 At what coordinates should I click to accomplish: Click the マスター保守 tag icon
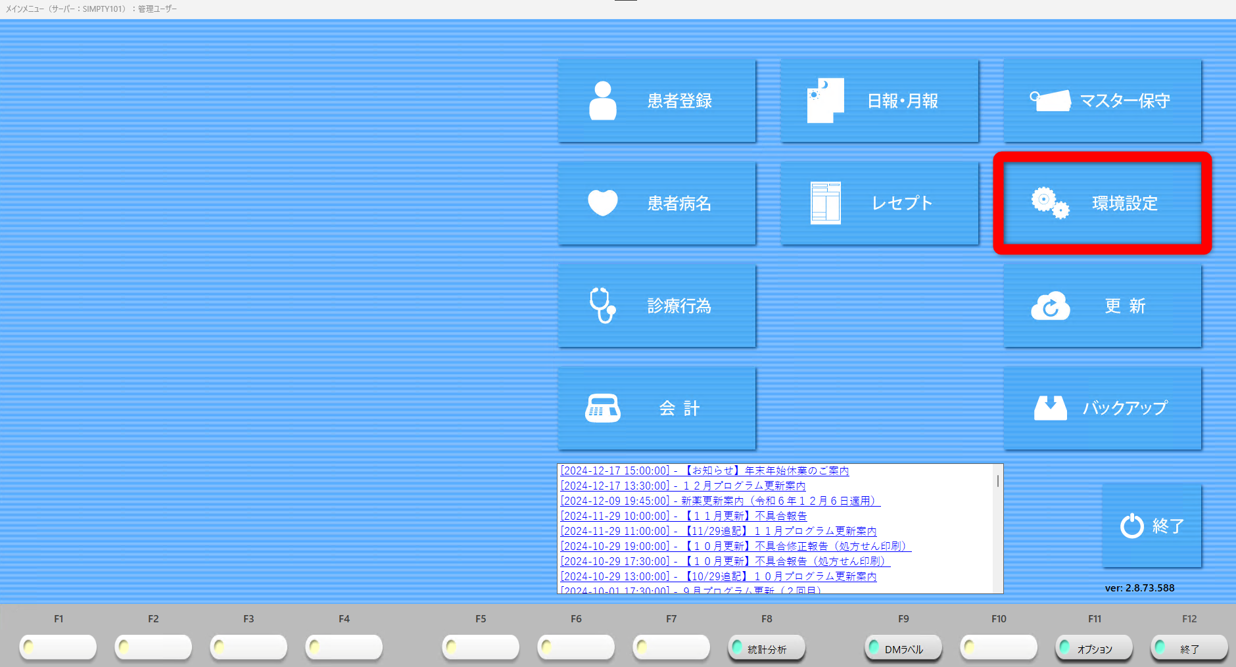[1050, 101]
